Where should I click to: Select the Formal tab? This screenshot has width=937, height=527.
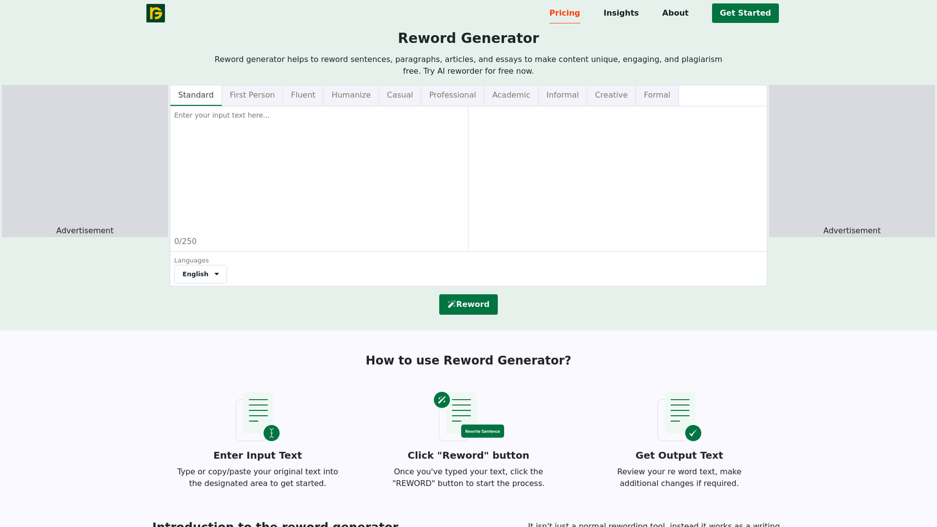656,95
